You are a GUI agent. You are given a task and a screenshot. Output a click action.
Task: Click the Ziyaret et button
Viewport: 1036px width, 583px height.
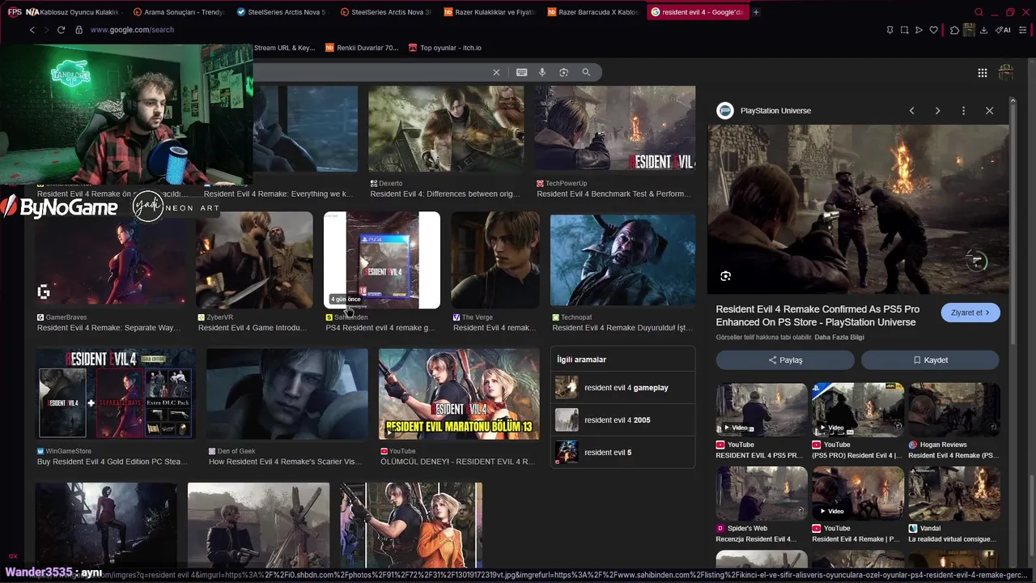click(970, 313)
